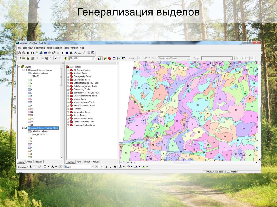Open the Marker Color picker dropdown

[x=147, y=167]
